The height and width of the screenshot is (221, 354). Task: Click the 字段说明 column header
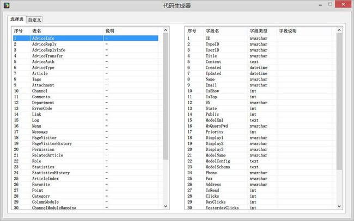(x=304, y=31)
